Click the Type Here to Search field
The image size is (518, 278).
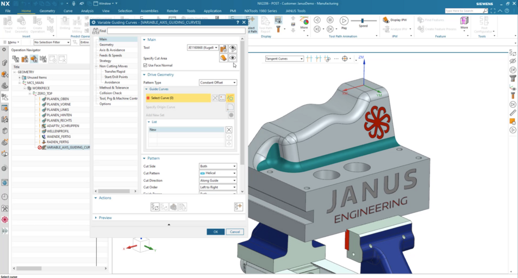pyautogui.click(x=466, y=11)
